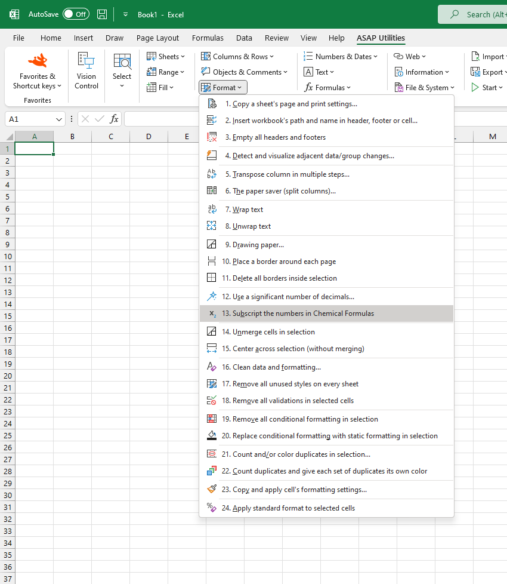Click Place a border around each page icon
Screen dimensions: 507x584
click(212, 261)
